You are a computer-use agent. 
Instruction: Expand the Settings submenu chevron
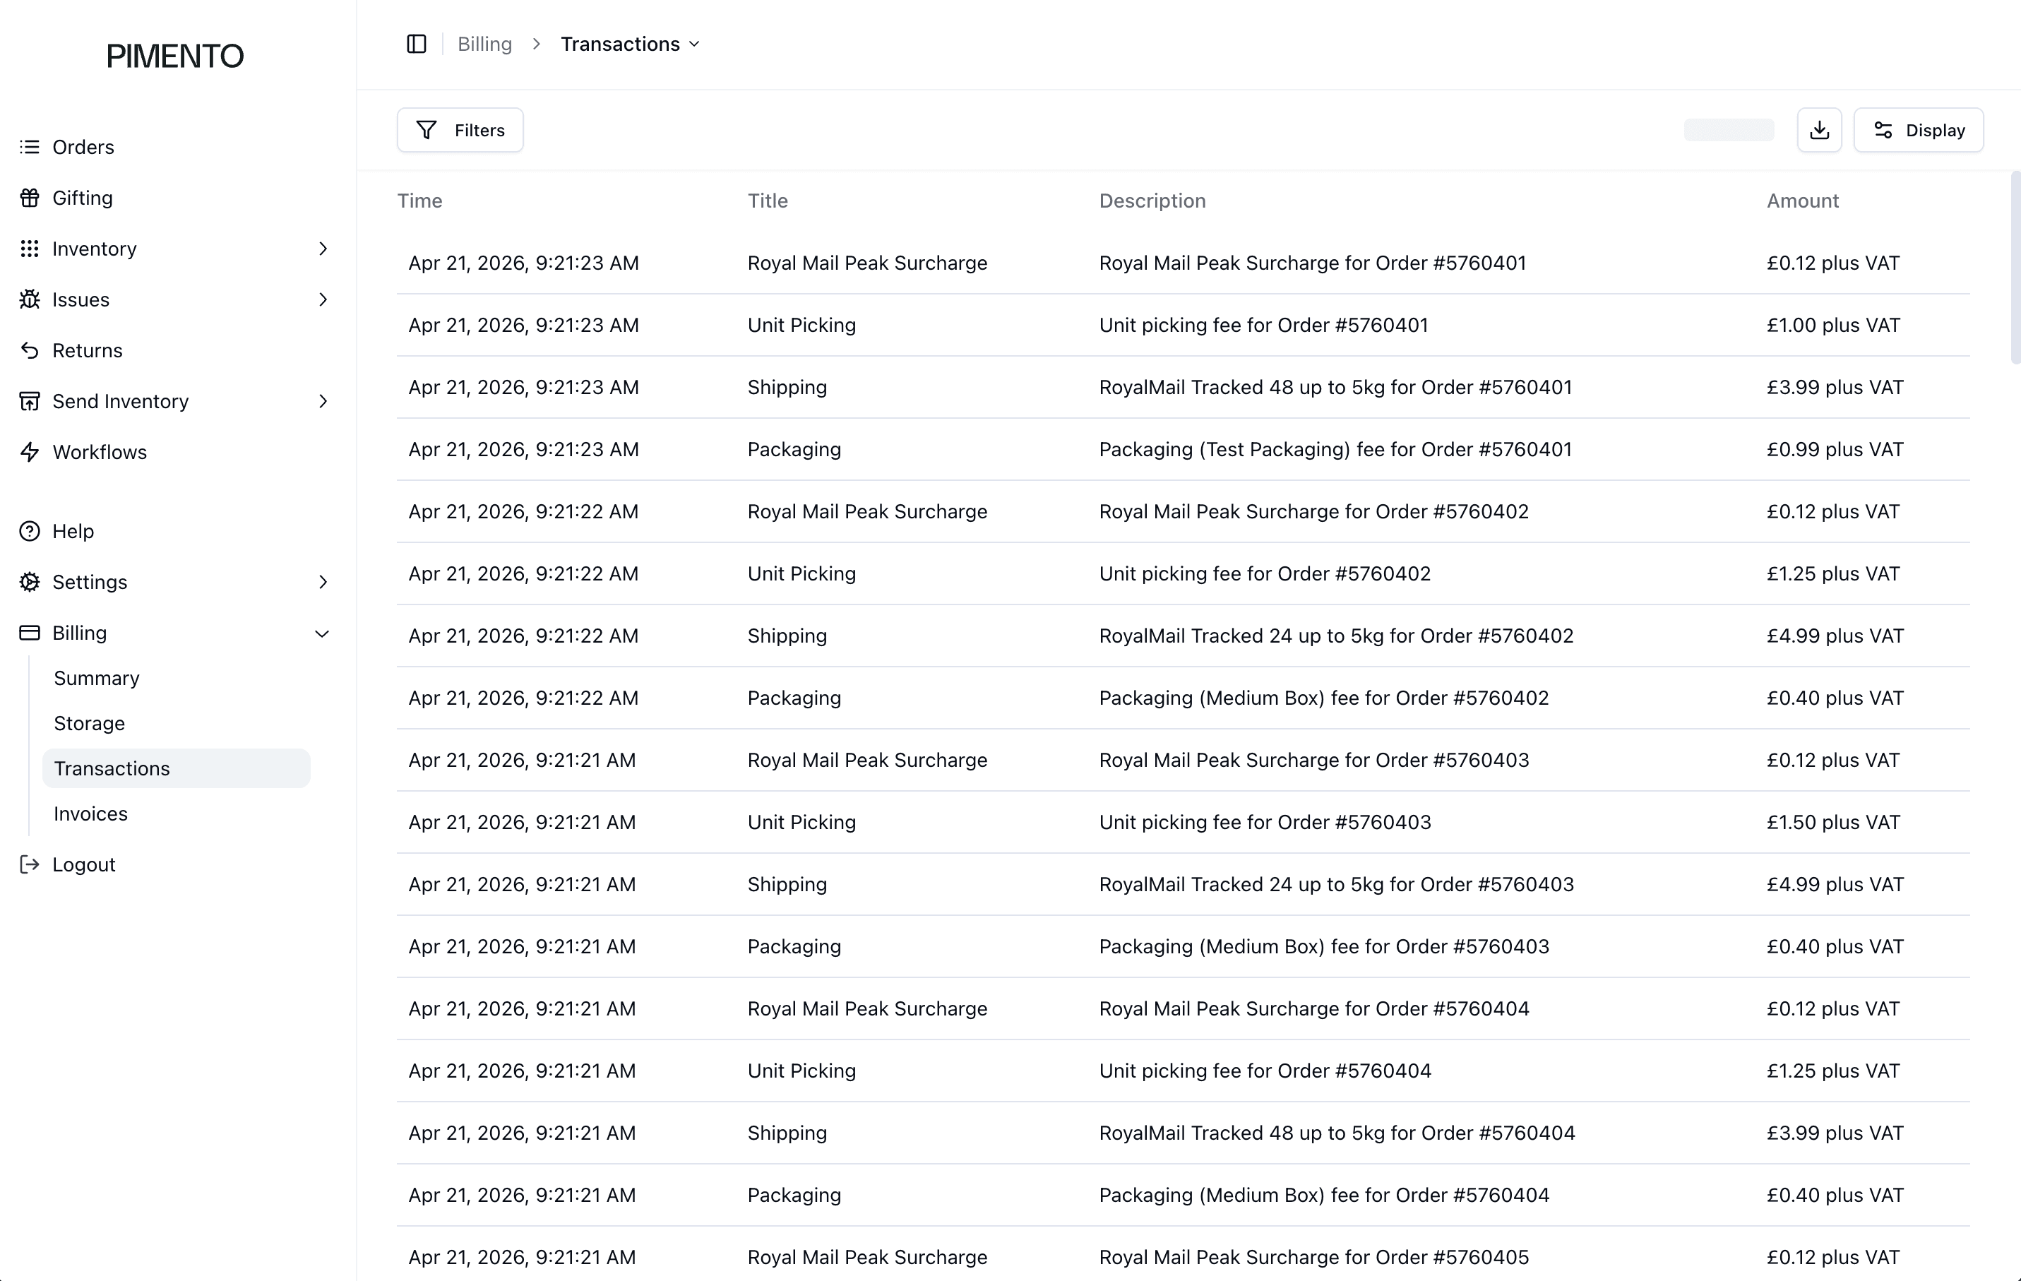[x=323, y=583]
